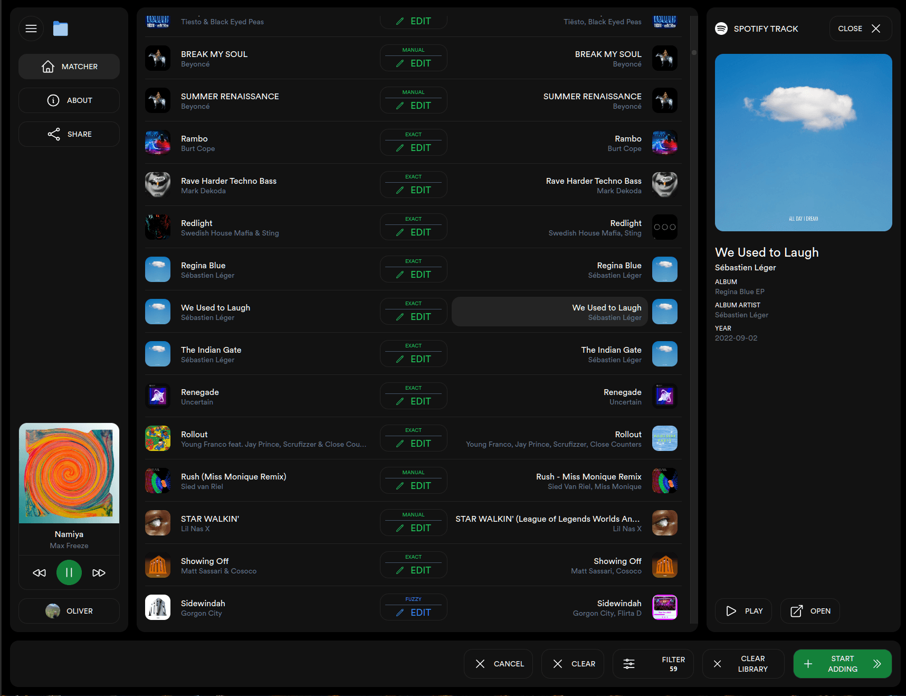Select the left Showing Off track title
The height and width of the screenshot is (696, 906).
pyautogui.click(x=205, y=561)
